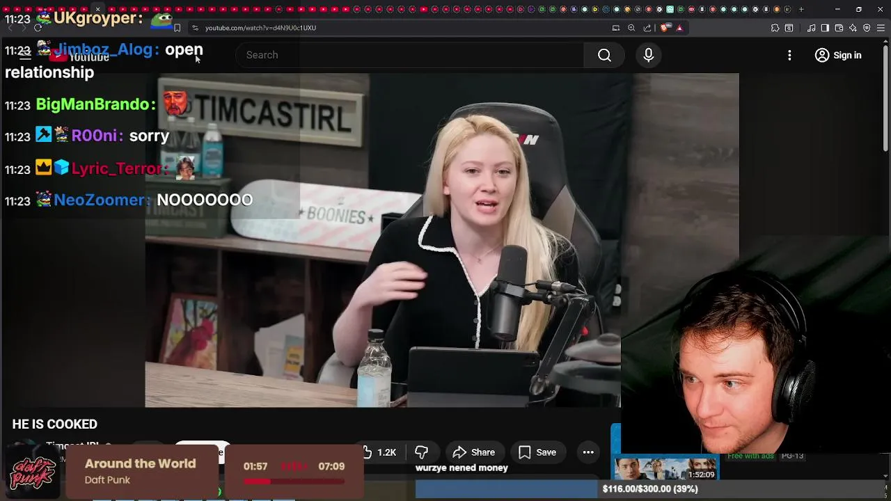Open the extensions puzzle icon

click(775, 28)
